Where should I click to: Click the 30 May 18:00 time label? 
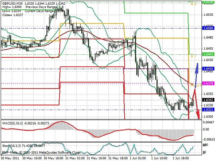(54, 158)
